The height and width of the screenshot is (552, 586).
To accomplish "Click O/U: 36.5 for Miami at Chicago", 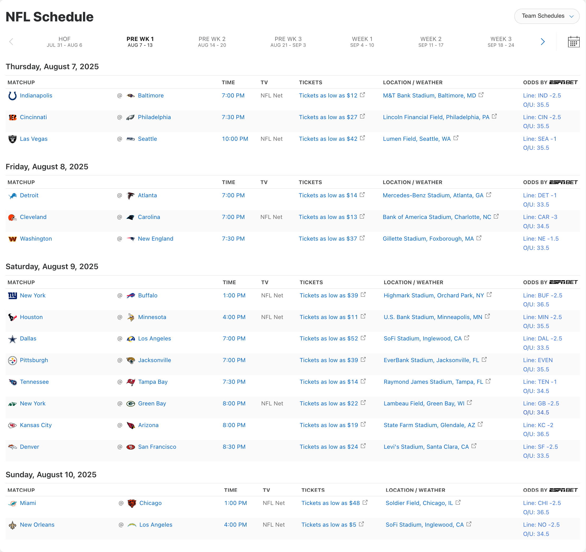I will click(x=536, y=512).
